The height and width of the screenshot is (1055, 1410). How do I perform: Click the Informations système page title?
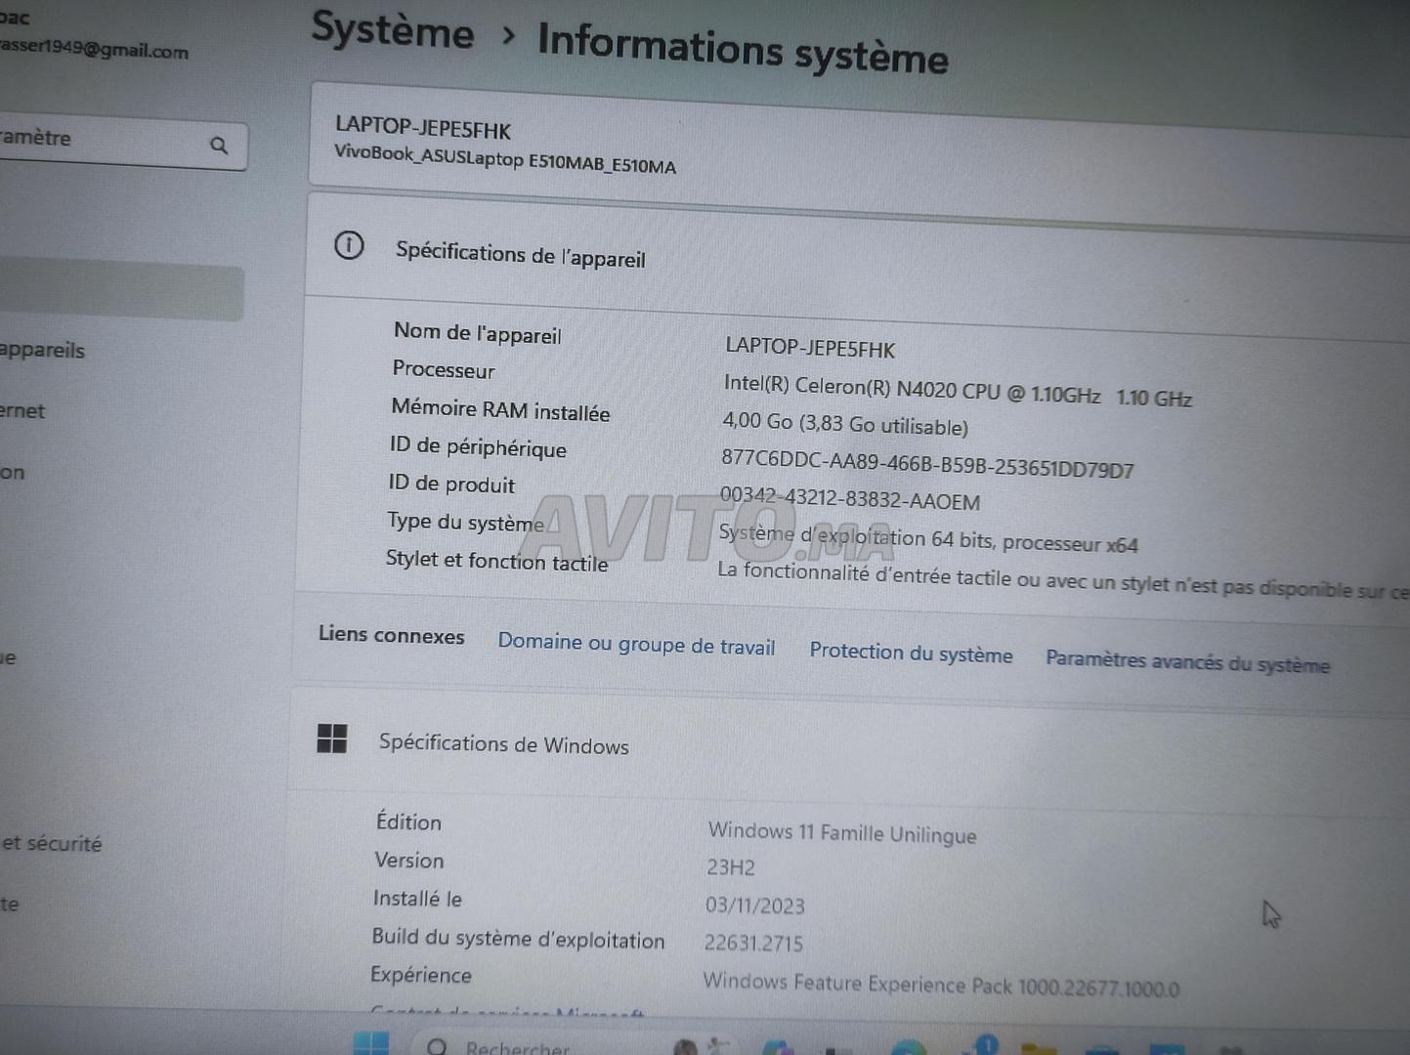click(743, 48)
